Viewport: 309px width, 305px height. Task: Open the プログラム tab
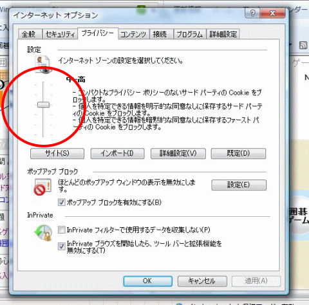(190, 34)
